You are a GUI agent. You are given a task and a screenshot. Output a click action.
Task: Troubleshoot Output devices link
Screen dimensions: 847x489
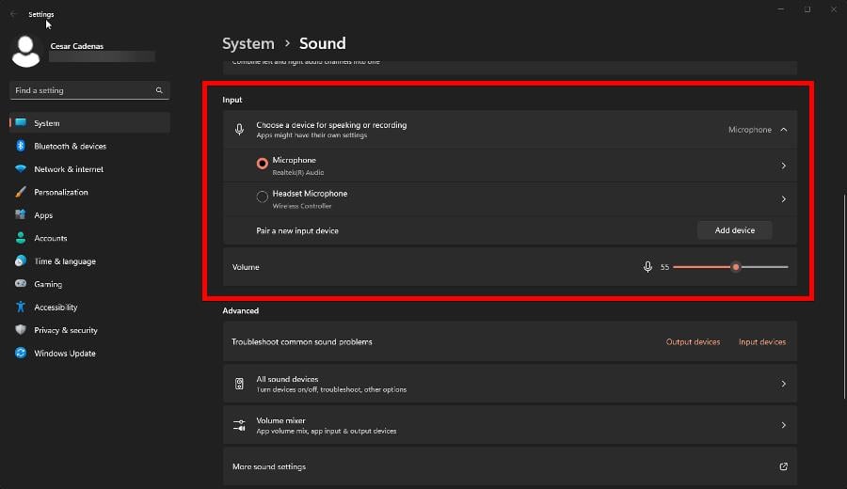693,341
